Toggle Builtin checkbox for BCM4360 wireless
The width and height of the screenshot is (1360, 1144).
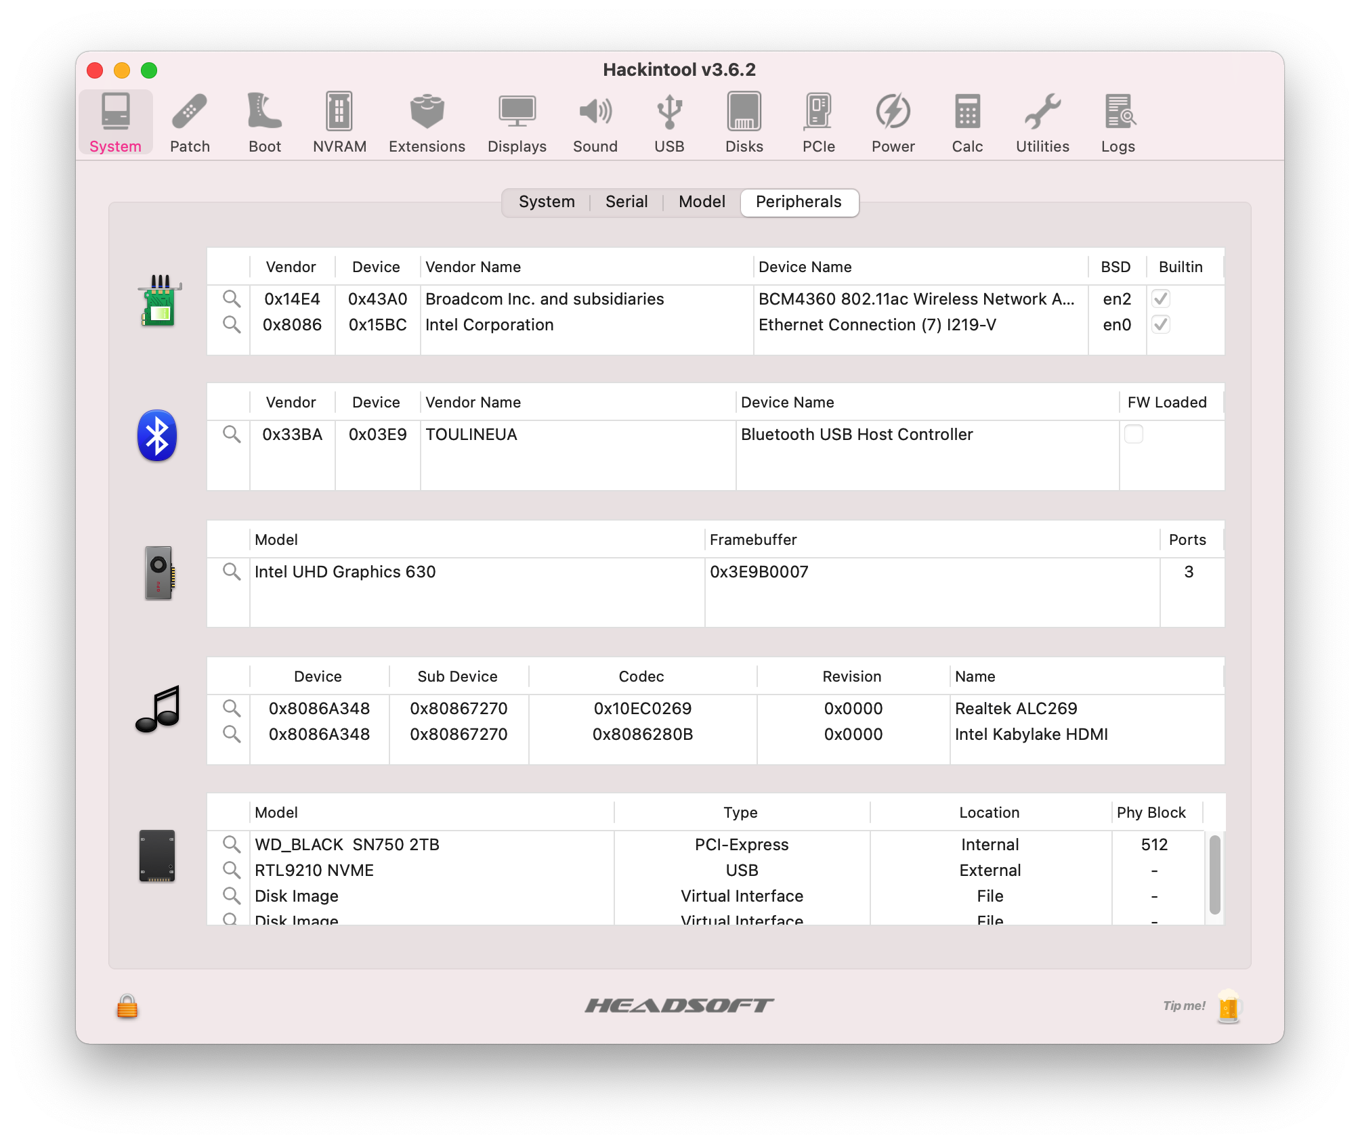click(1161, 299)
